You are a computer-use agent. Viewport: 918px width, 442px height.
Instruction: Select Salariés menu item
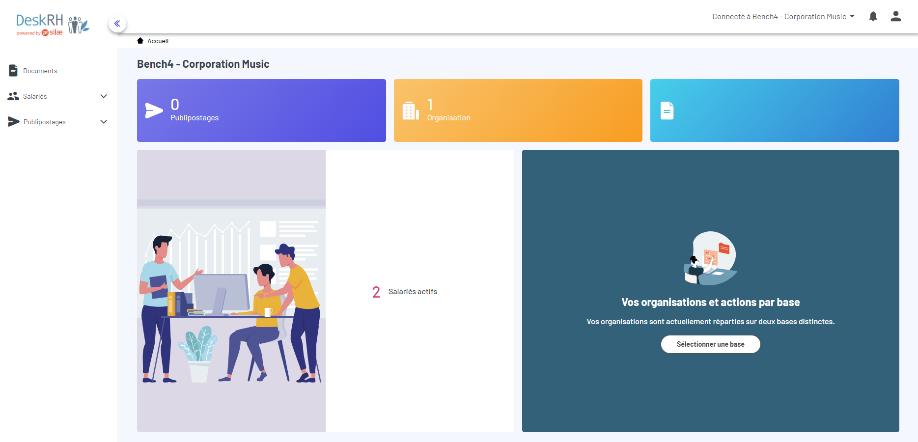pyautogui.click(x=35, y=97)
